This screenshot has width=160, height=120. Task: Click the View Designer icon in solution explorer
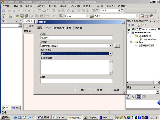(x=133, y=25)
